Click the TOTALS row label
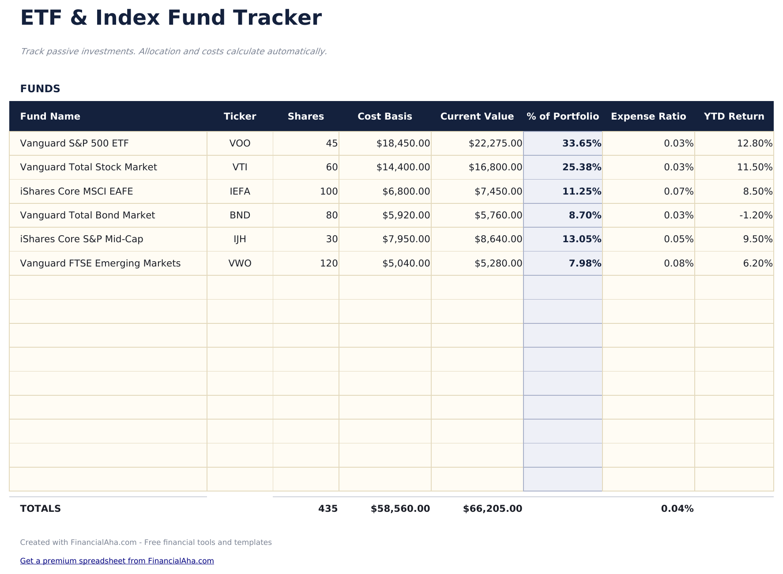Image resolution: width=783 pixels, height=574 pixels. coord(41,509)
